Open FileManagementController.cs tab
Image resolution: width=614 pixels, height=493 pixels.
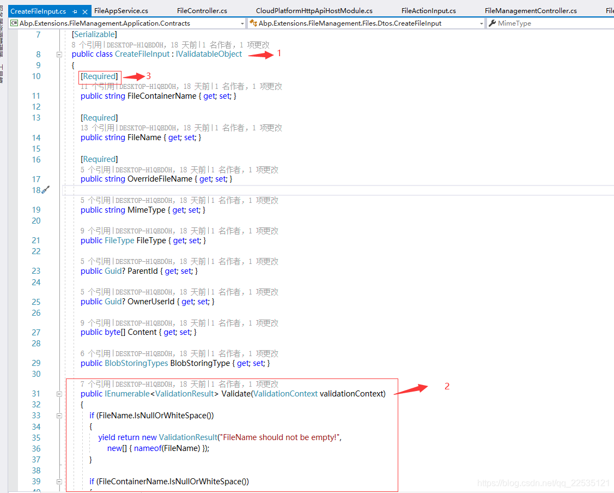tap(531, 11)
